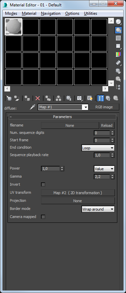Click the Num. sequence digits field
This screenshot has height=293, width=126.
click(102, 133)
